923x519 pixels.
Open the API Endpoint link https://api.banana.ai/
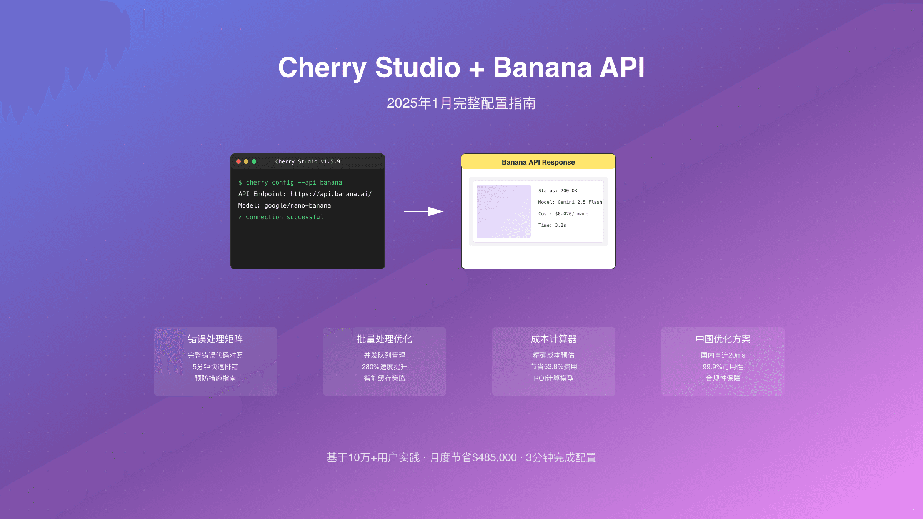(331, 194)
